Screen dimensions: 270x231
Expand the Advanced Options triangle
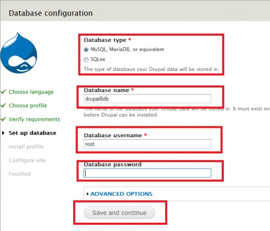88,194
